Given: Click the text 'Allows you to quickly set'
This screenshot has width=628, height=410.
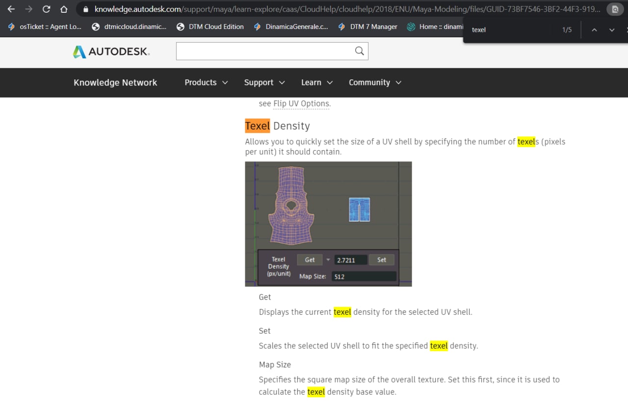Looking at the screenshot, I should [x=290, y=142].
